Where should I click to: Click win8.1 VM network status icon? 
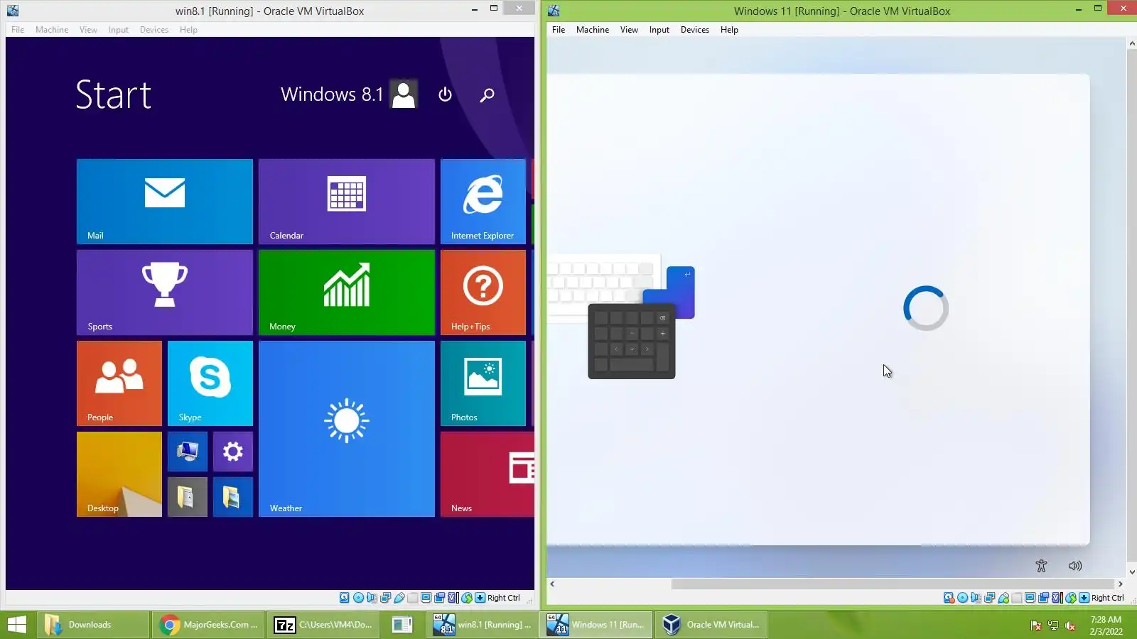point(385,598)
